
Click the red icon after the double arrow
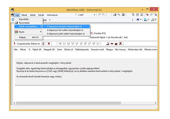(116, 44)
